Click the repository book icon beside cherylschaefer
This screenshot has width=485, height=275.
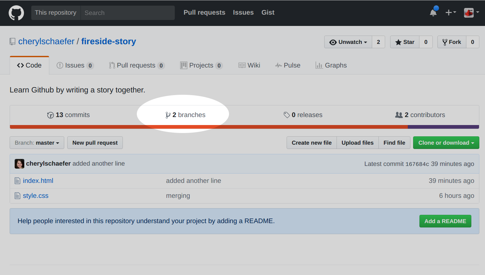(13, 42)
